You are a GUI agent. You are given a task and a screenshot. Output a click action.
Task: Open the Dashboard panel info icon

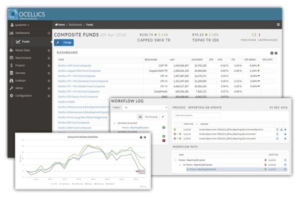pos(272,53)
